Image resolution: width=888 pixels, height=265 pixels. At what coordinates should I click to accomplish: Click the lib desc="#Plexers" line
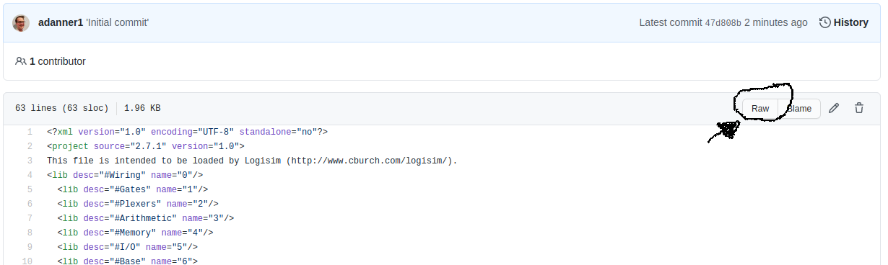tap(138, 204)
